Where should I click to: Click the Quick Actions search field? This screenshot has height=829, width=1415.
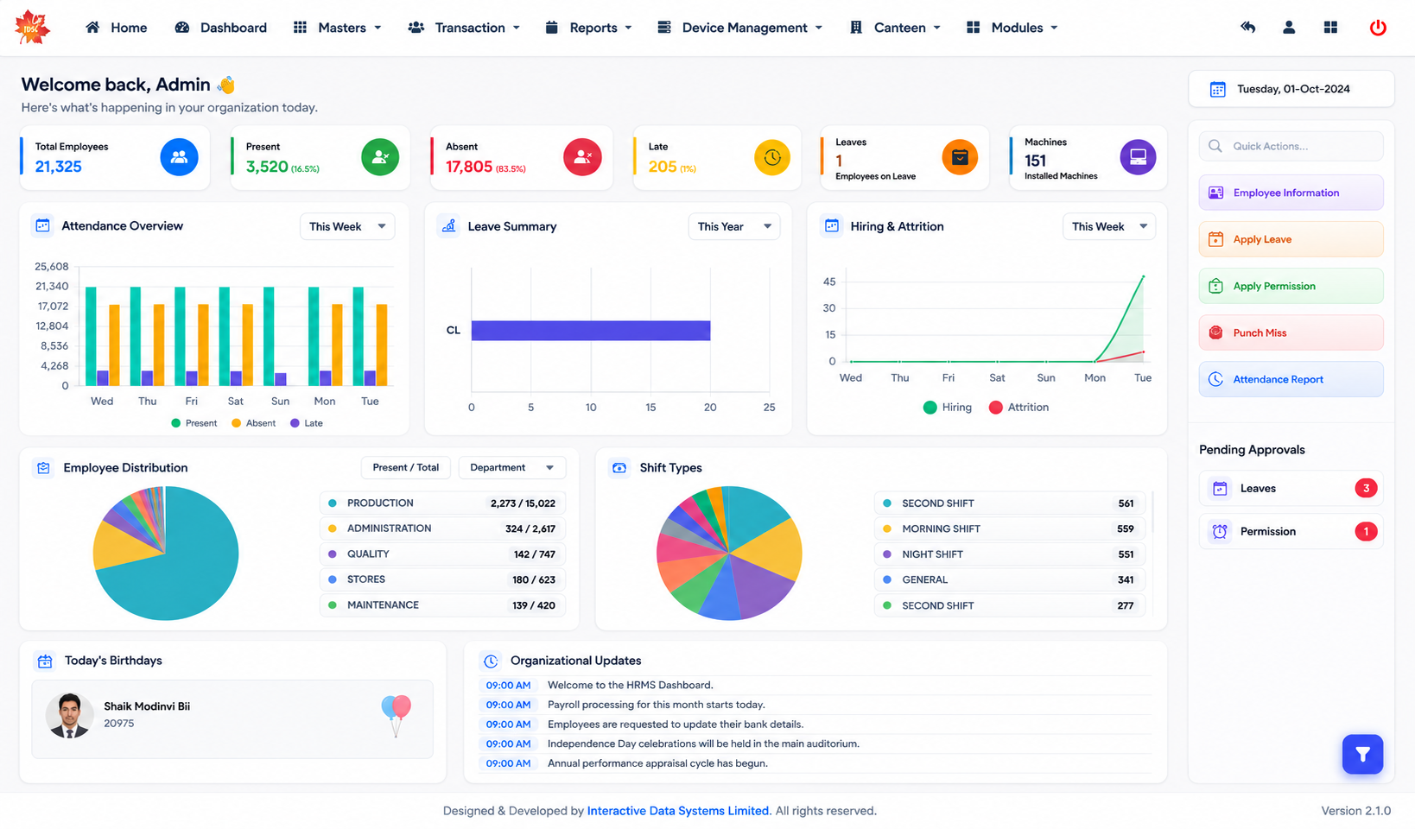[x=1291, y=146]
